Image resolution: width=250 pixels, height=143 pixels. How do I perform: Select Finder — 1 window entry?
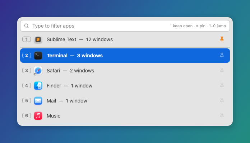[125, 86]
